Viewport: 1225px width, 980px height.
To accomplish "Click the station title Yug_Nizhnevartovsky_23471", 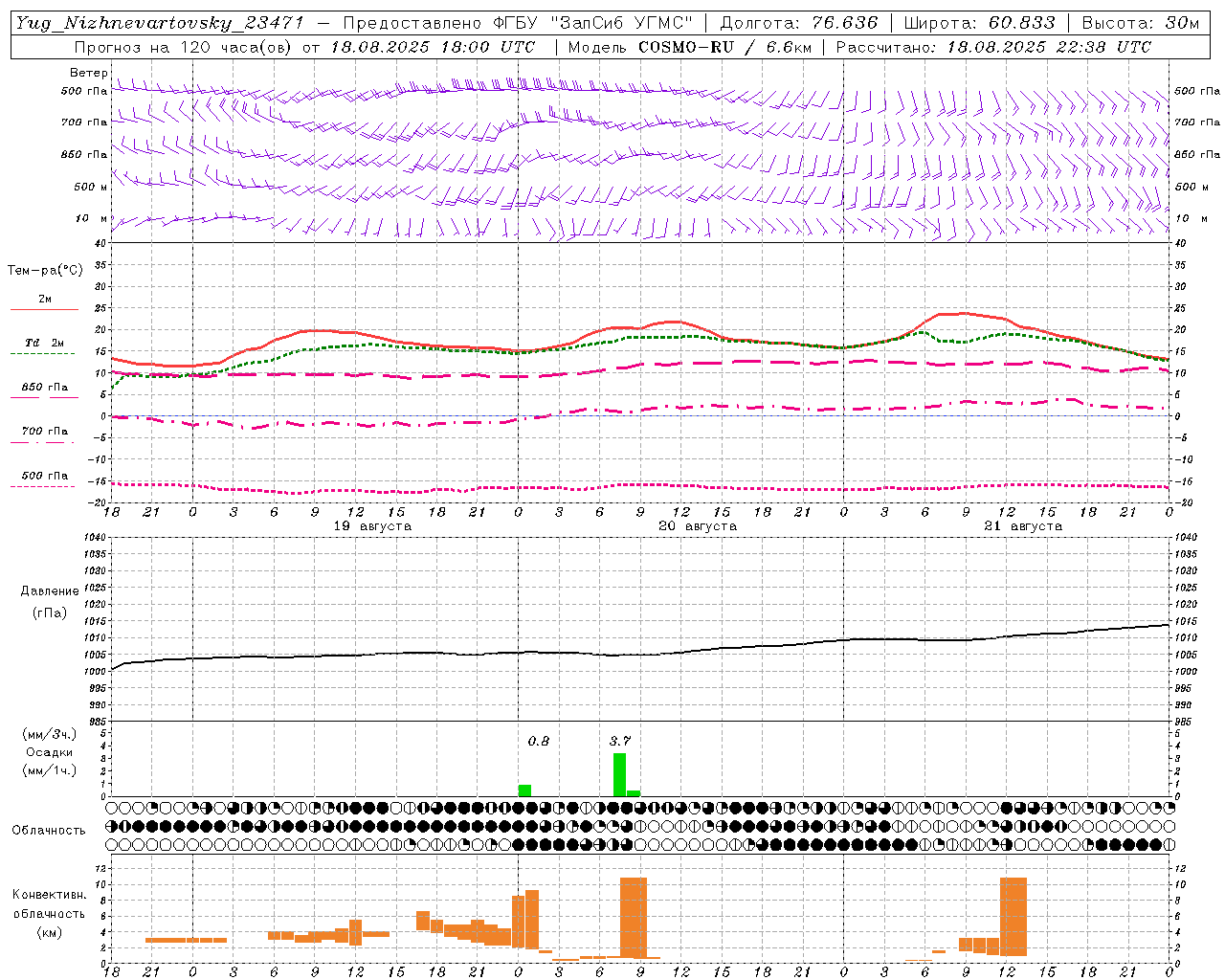I will coord(160,23).
